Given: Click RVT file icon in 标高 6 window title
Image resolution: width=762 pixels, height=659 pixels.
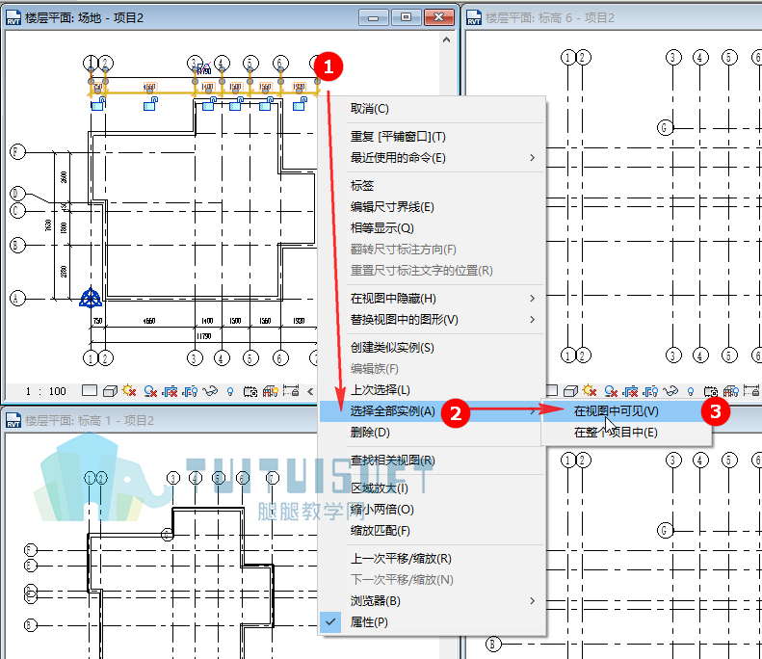Looking at the screenshot, I should point(474,18).
